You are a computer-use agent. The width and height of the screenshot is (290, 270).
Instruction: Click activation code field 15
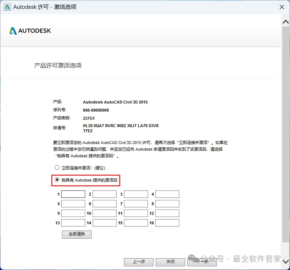click(136, 223)
